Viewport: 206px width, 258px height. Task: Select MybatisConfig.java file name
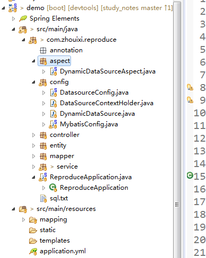89,124
